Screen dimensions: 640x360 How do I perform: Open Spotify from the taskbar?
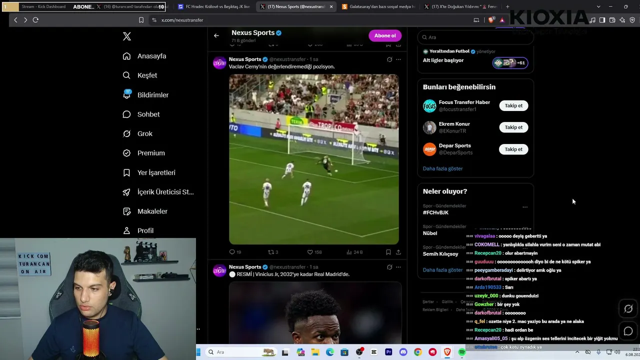[461, 352]
